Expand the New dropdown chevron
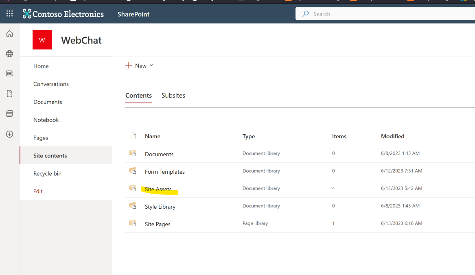 (x=151, y=65)
